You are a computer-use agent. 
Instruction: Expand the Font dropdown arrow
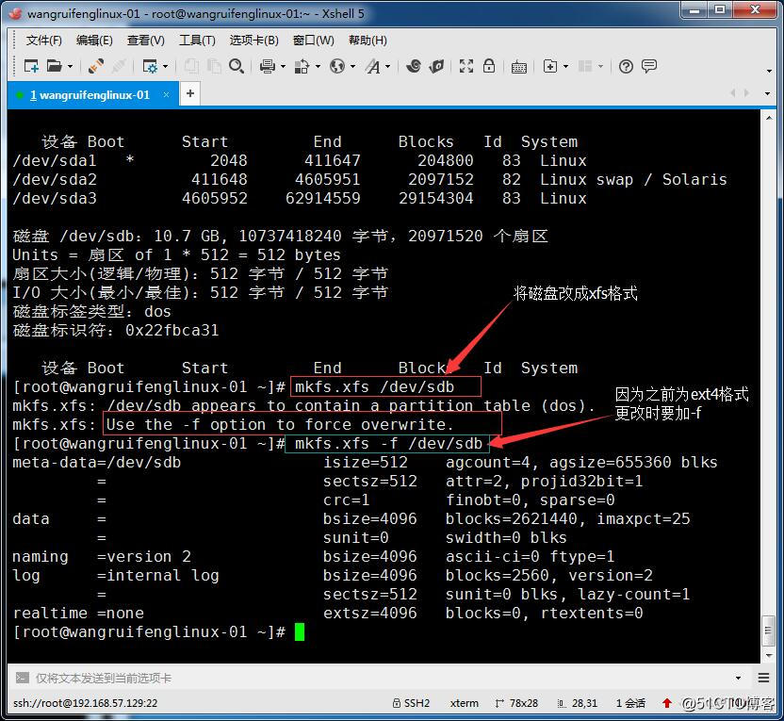(x=388, y=67)
